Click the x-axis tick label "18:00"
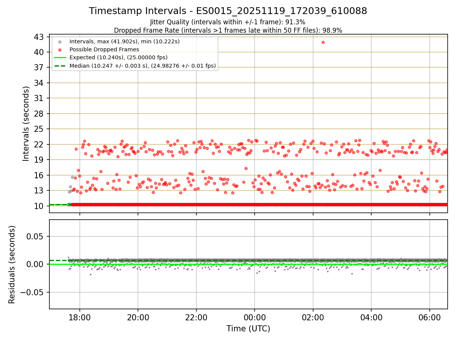The image size is (456, 342). [x=79, y=317]
